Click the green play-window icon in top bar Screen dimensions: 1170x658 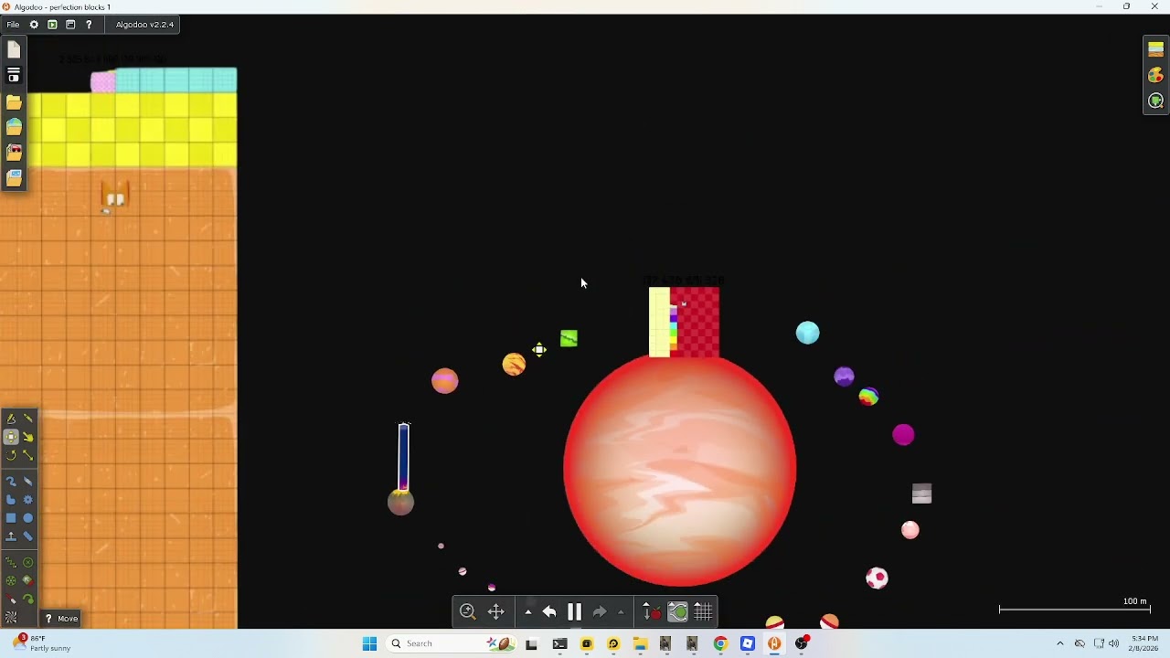pos(52,25)
